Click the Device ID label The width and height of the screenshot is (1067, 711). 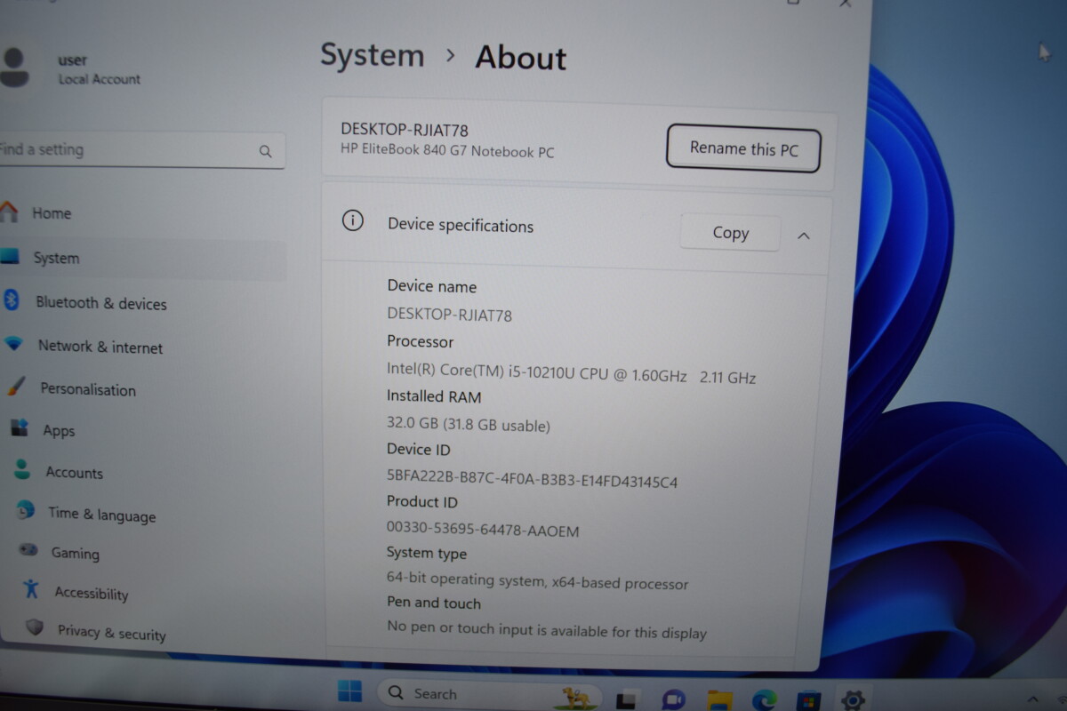418,450
